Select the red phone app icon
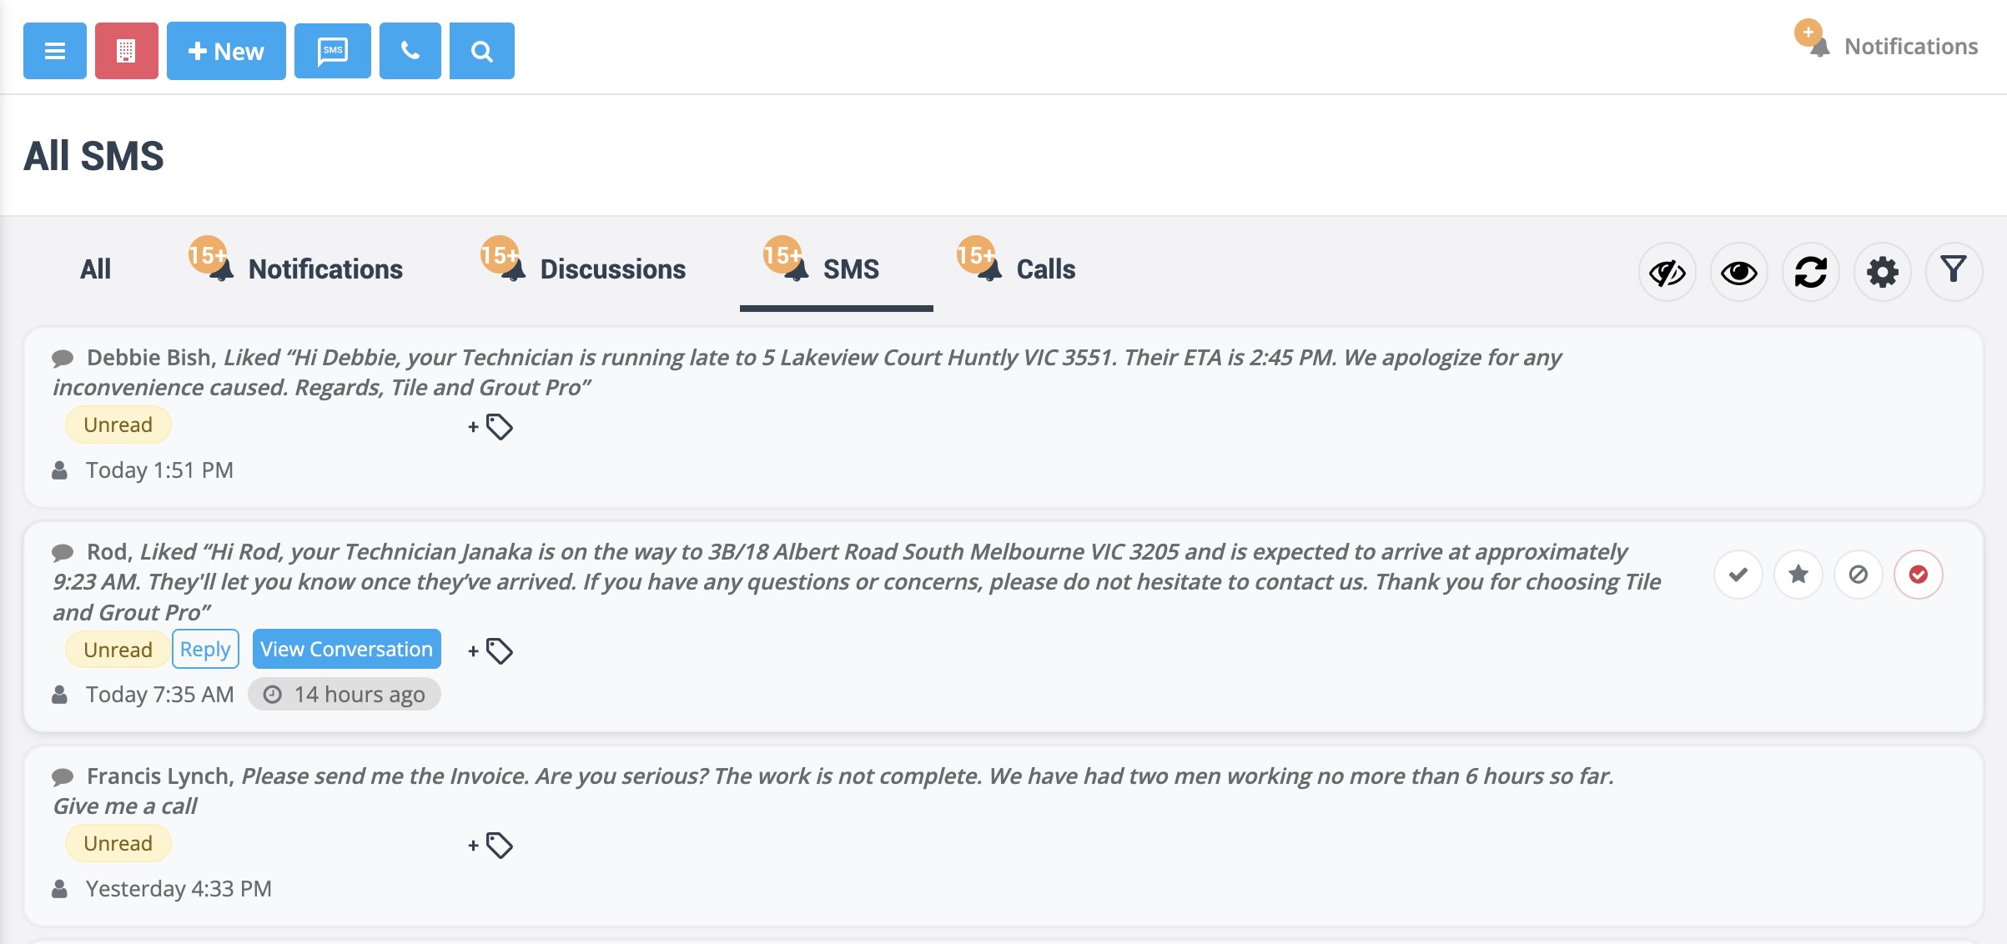Image resolution: width=2007 pixels, height=944 pixels. pos(125,51)
